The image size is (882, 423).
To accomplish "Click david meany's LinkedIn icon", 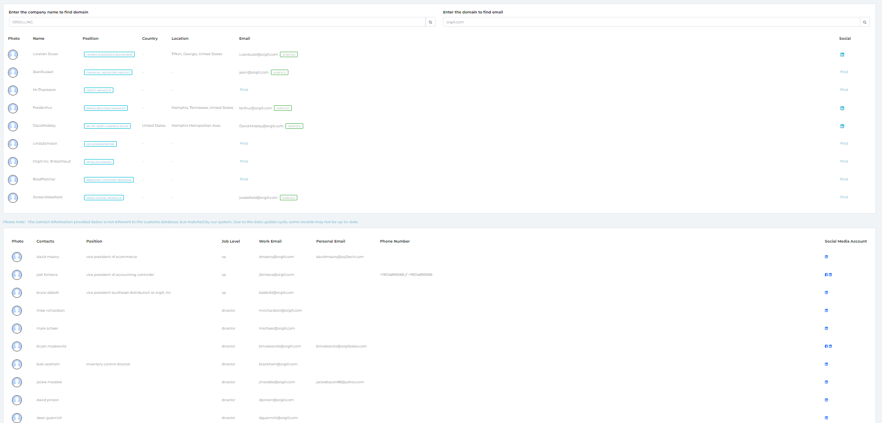I will point(826,257).
